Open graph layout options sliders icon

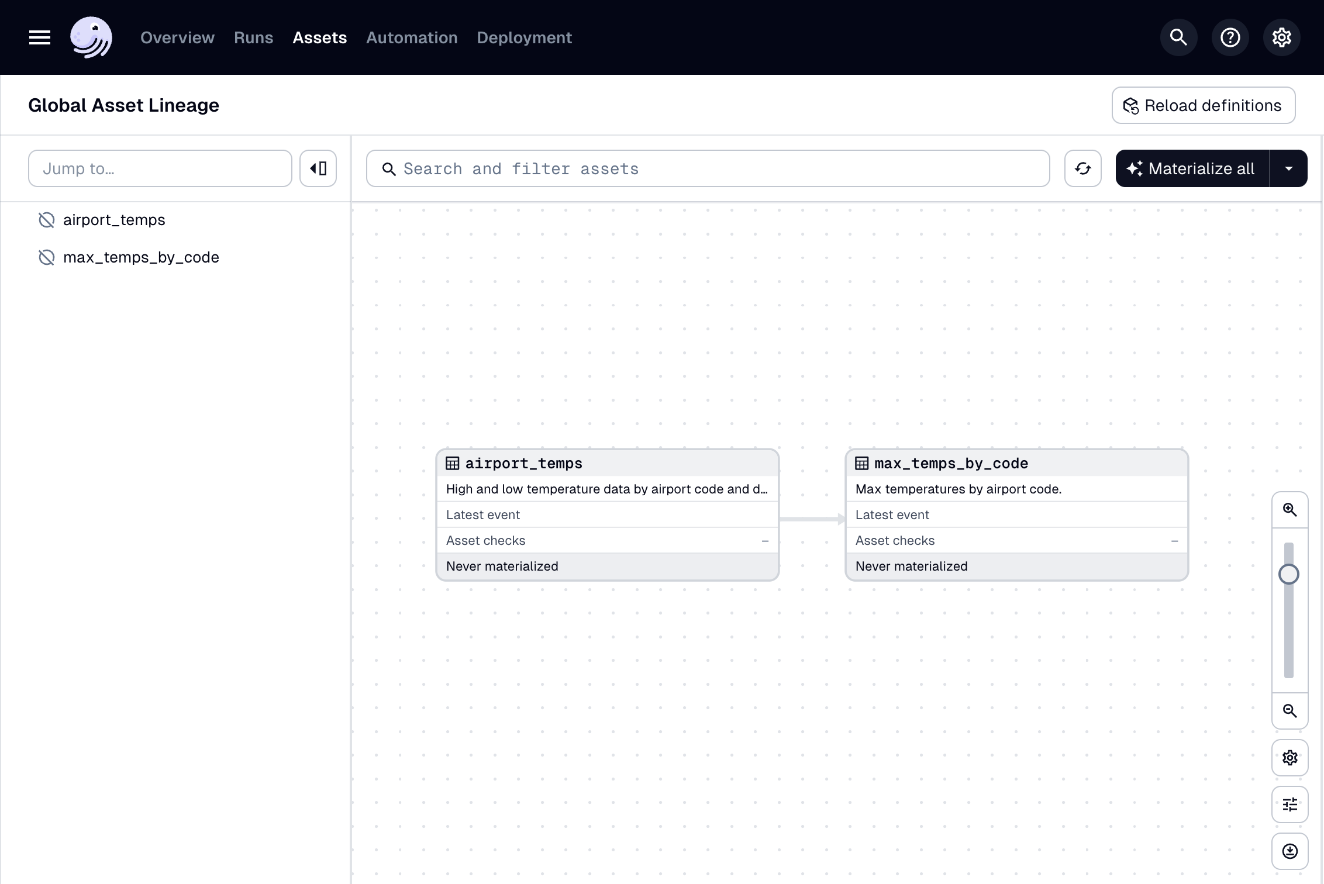point(1289,804)
